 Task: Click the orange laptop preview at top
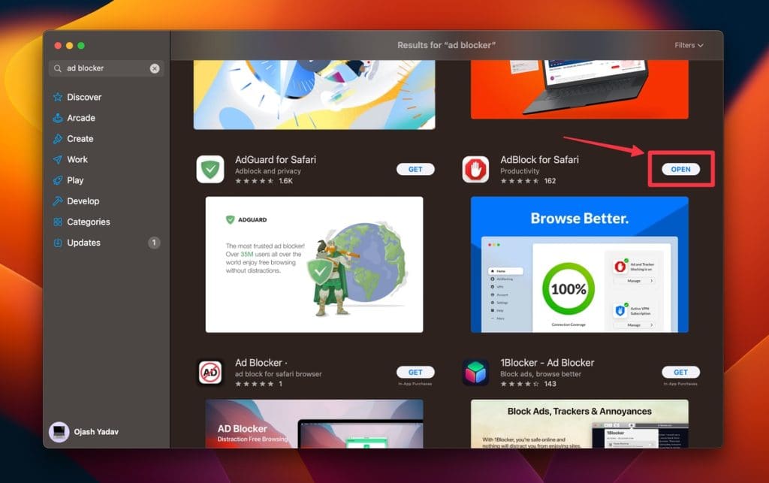click(580, 89)
